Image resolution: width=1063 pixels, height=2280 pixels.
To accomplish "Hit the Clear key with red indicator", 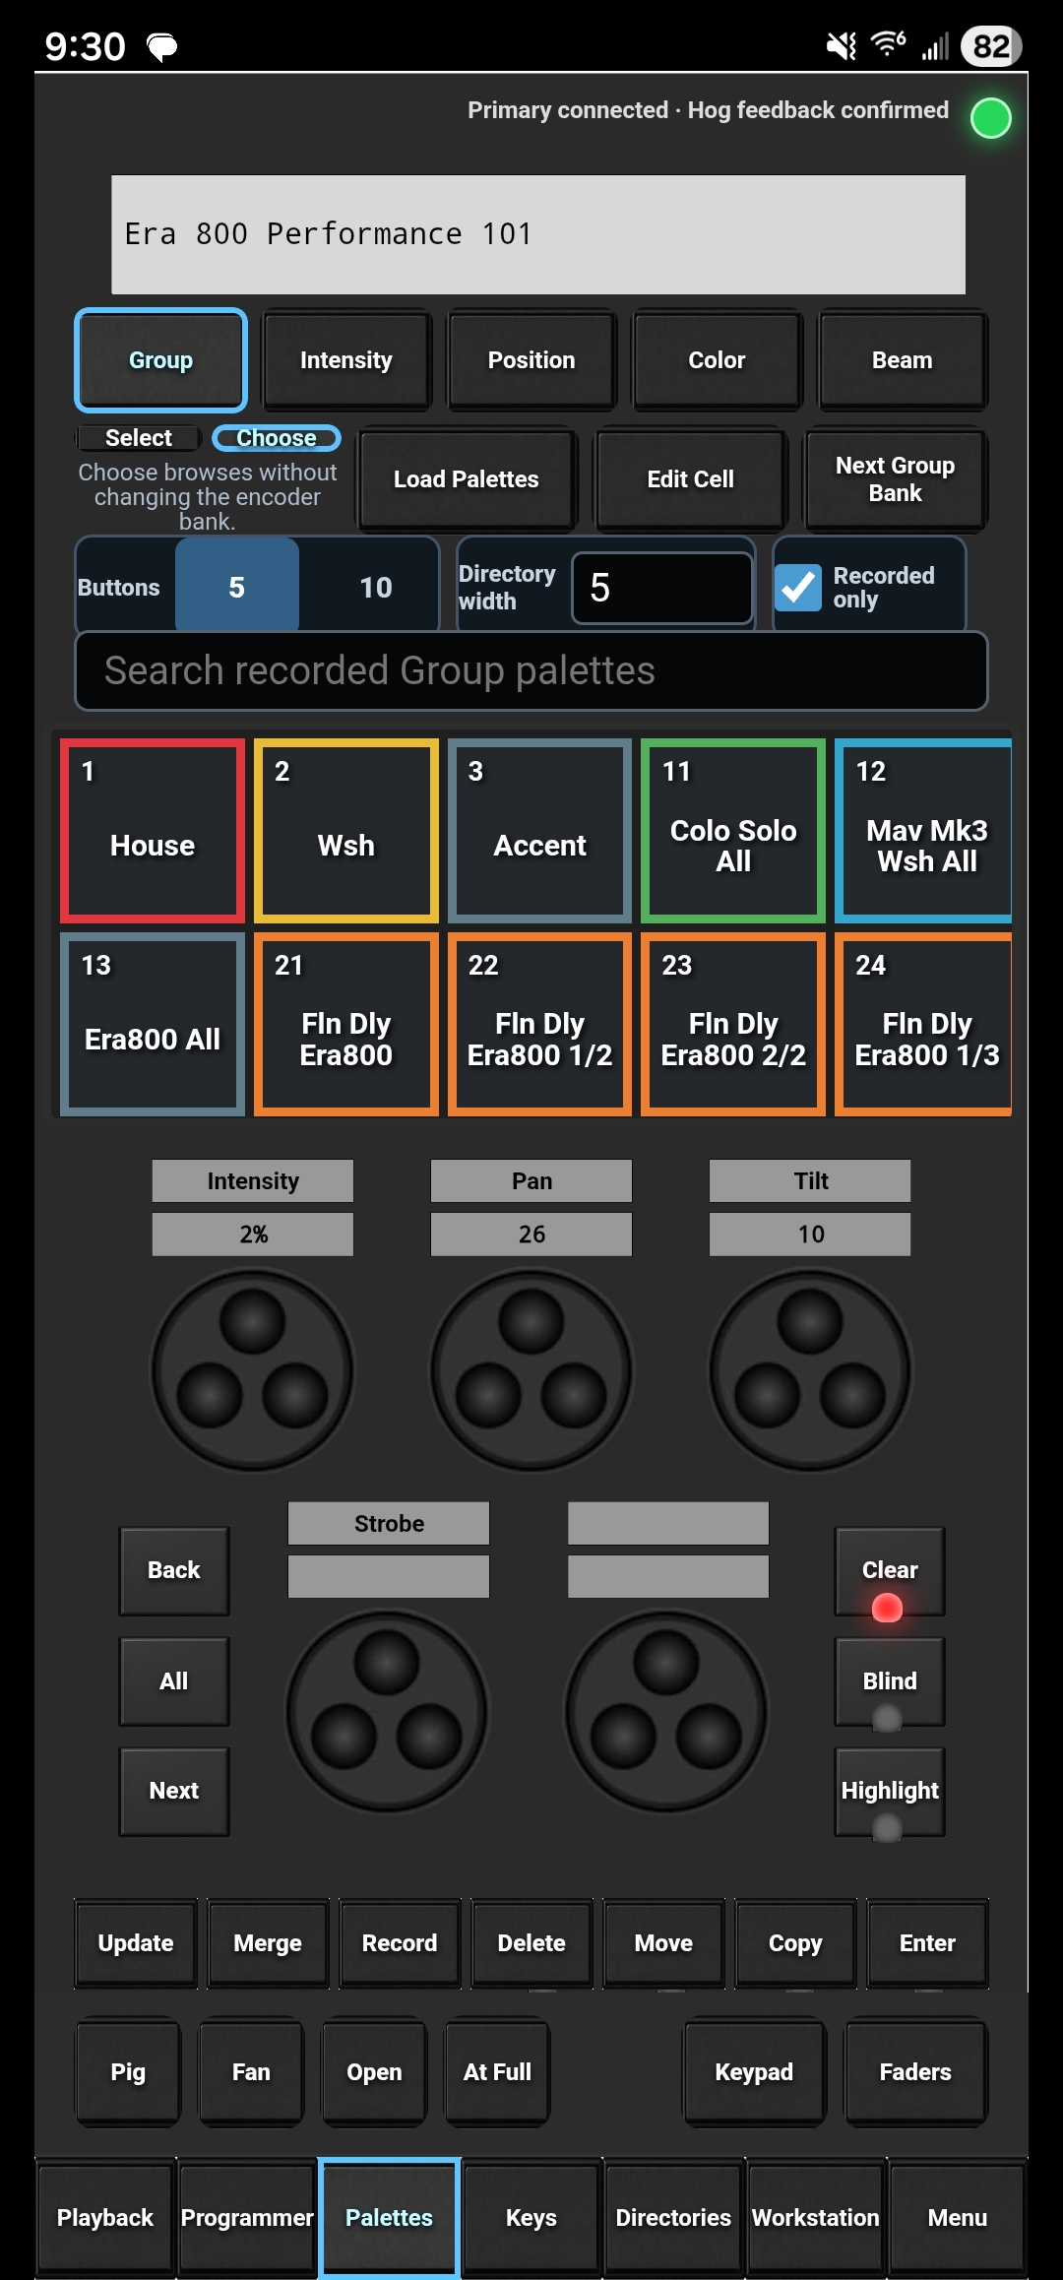I will pos(890,1571).
